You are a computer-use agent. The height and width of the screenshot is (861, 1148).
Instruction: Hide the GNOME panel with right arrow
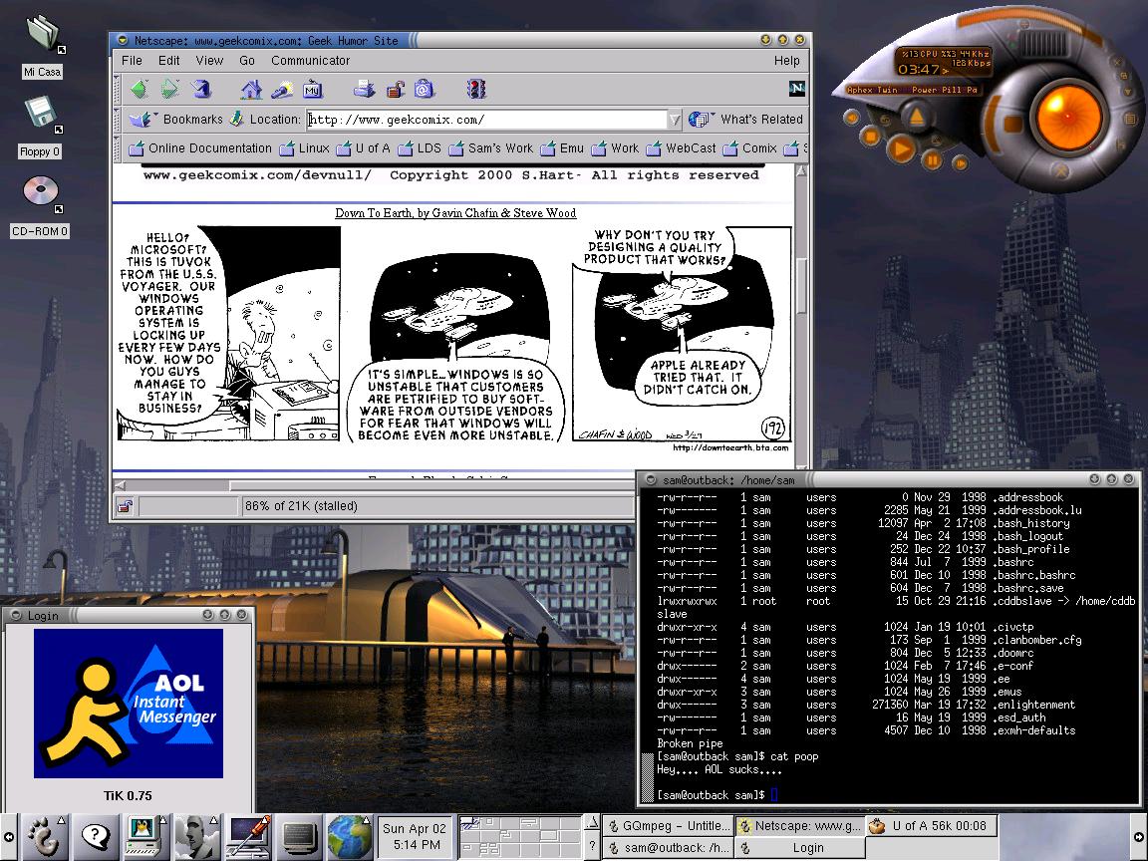1139,836
